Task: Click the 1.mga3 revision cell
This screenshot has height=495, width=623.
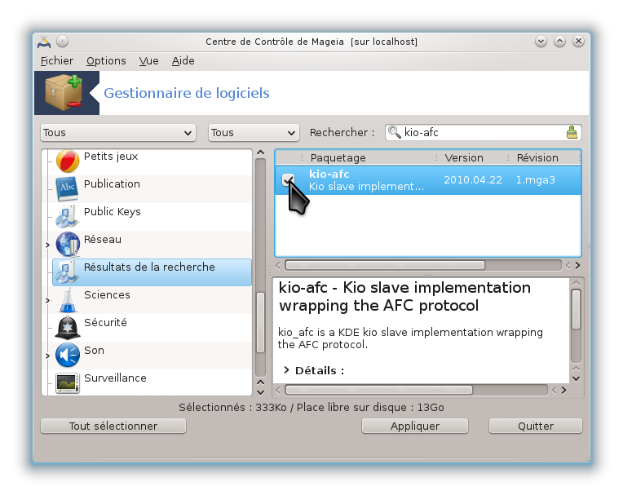Action: 535,180
